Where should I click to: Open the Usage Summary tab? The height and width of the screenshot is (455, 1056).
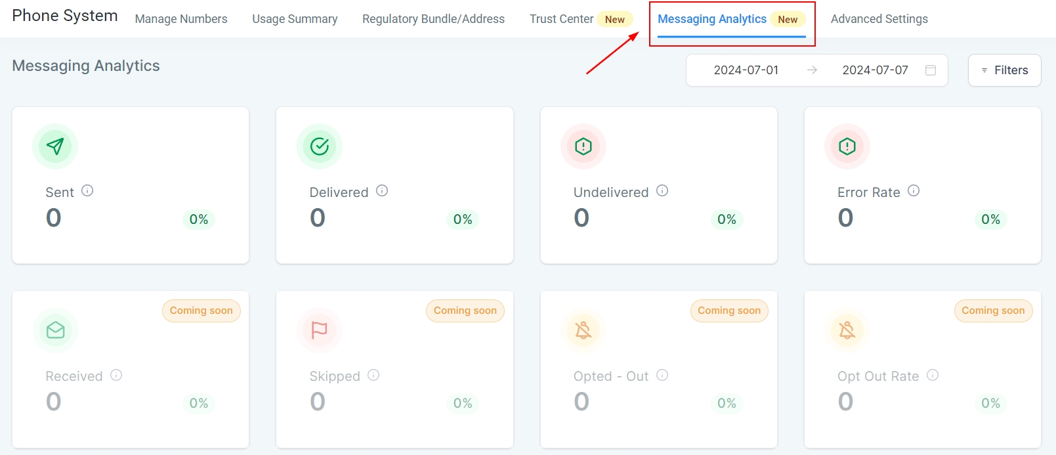point(295,19)
